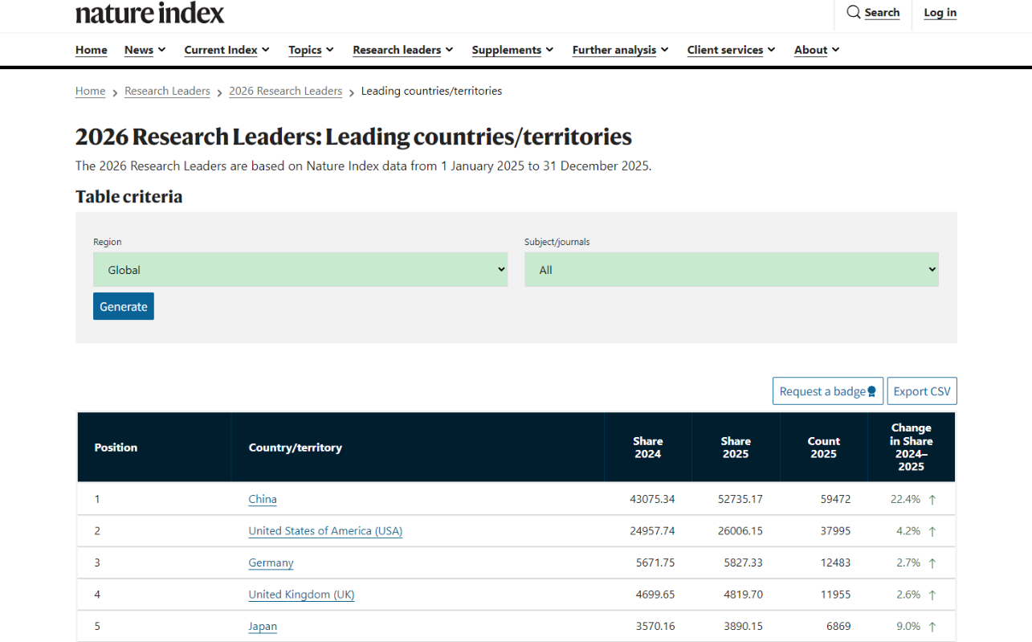Viewport: 1032px width, 642px height.
Task: Expand the News menu
Action: coord(145,50)
